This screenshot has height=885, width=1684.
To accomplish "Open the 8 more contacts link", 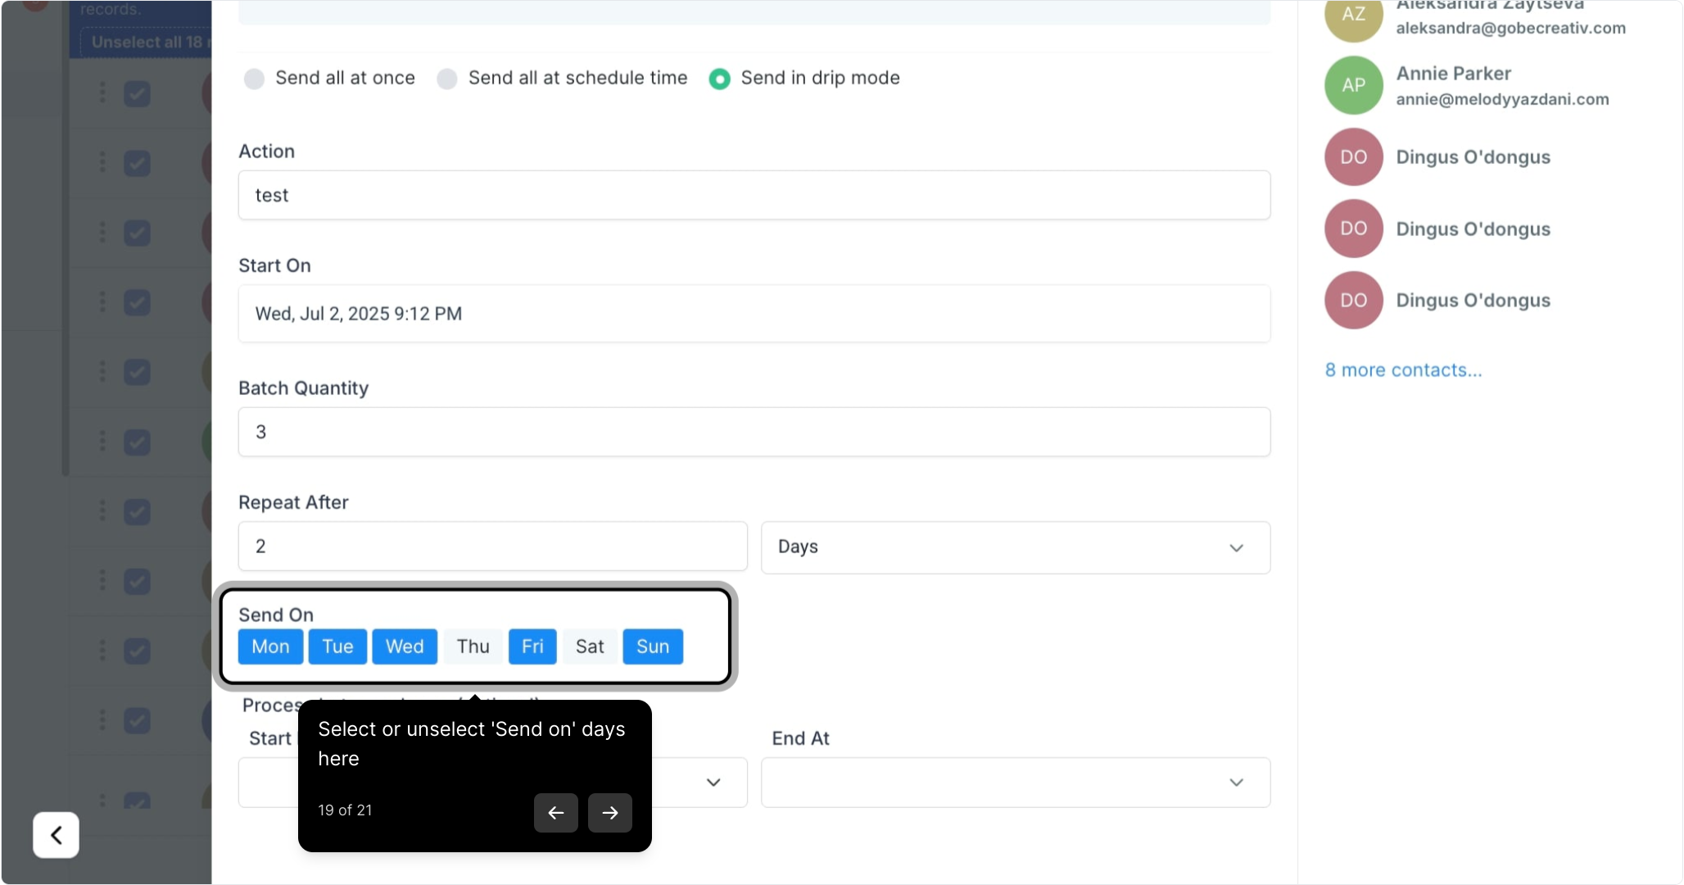I will 1403,370.
